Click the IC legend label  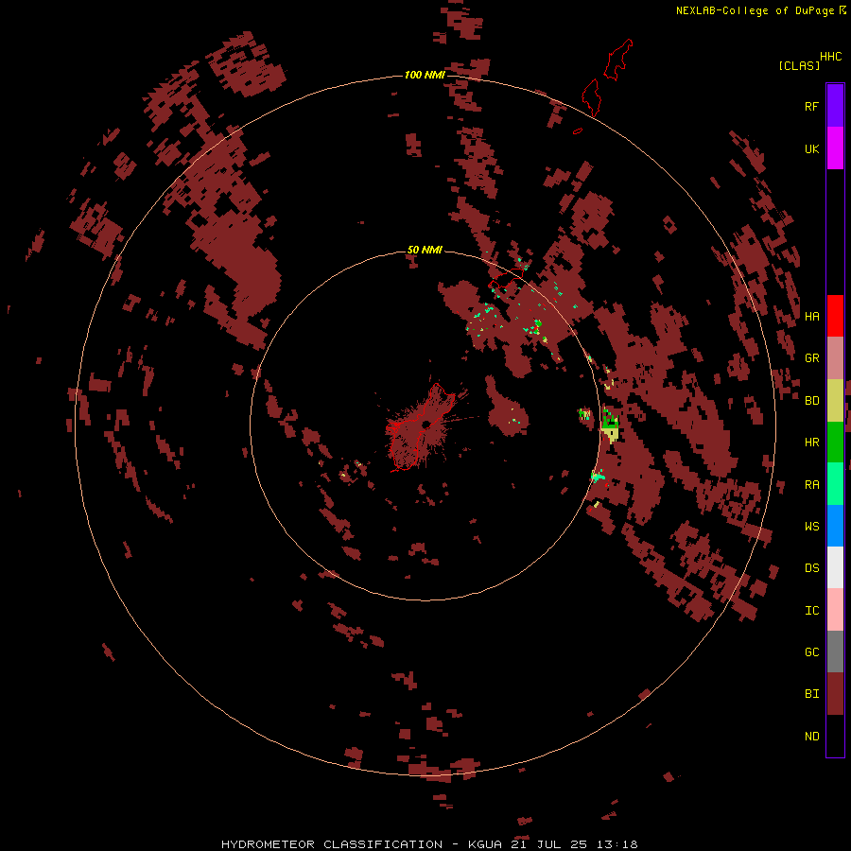coord(811,611)
